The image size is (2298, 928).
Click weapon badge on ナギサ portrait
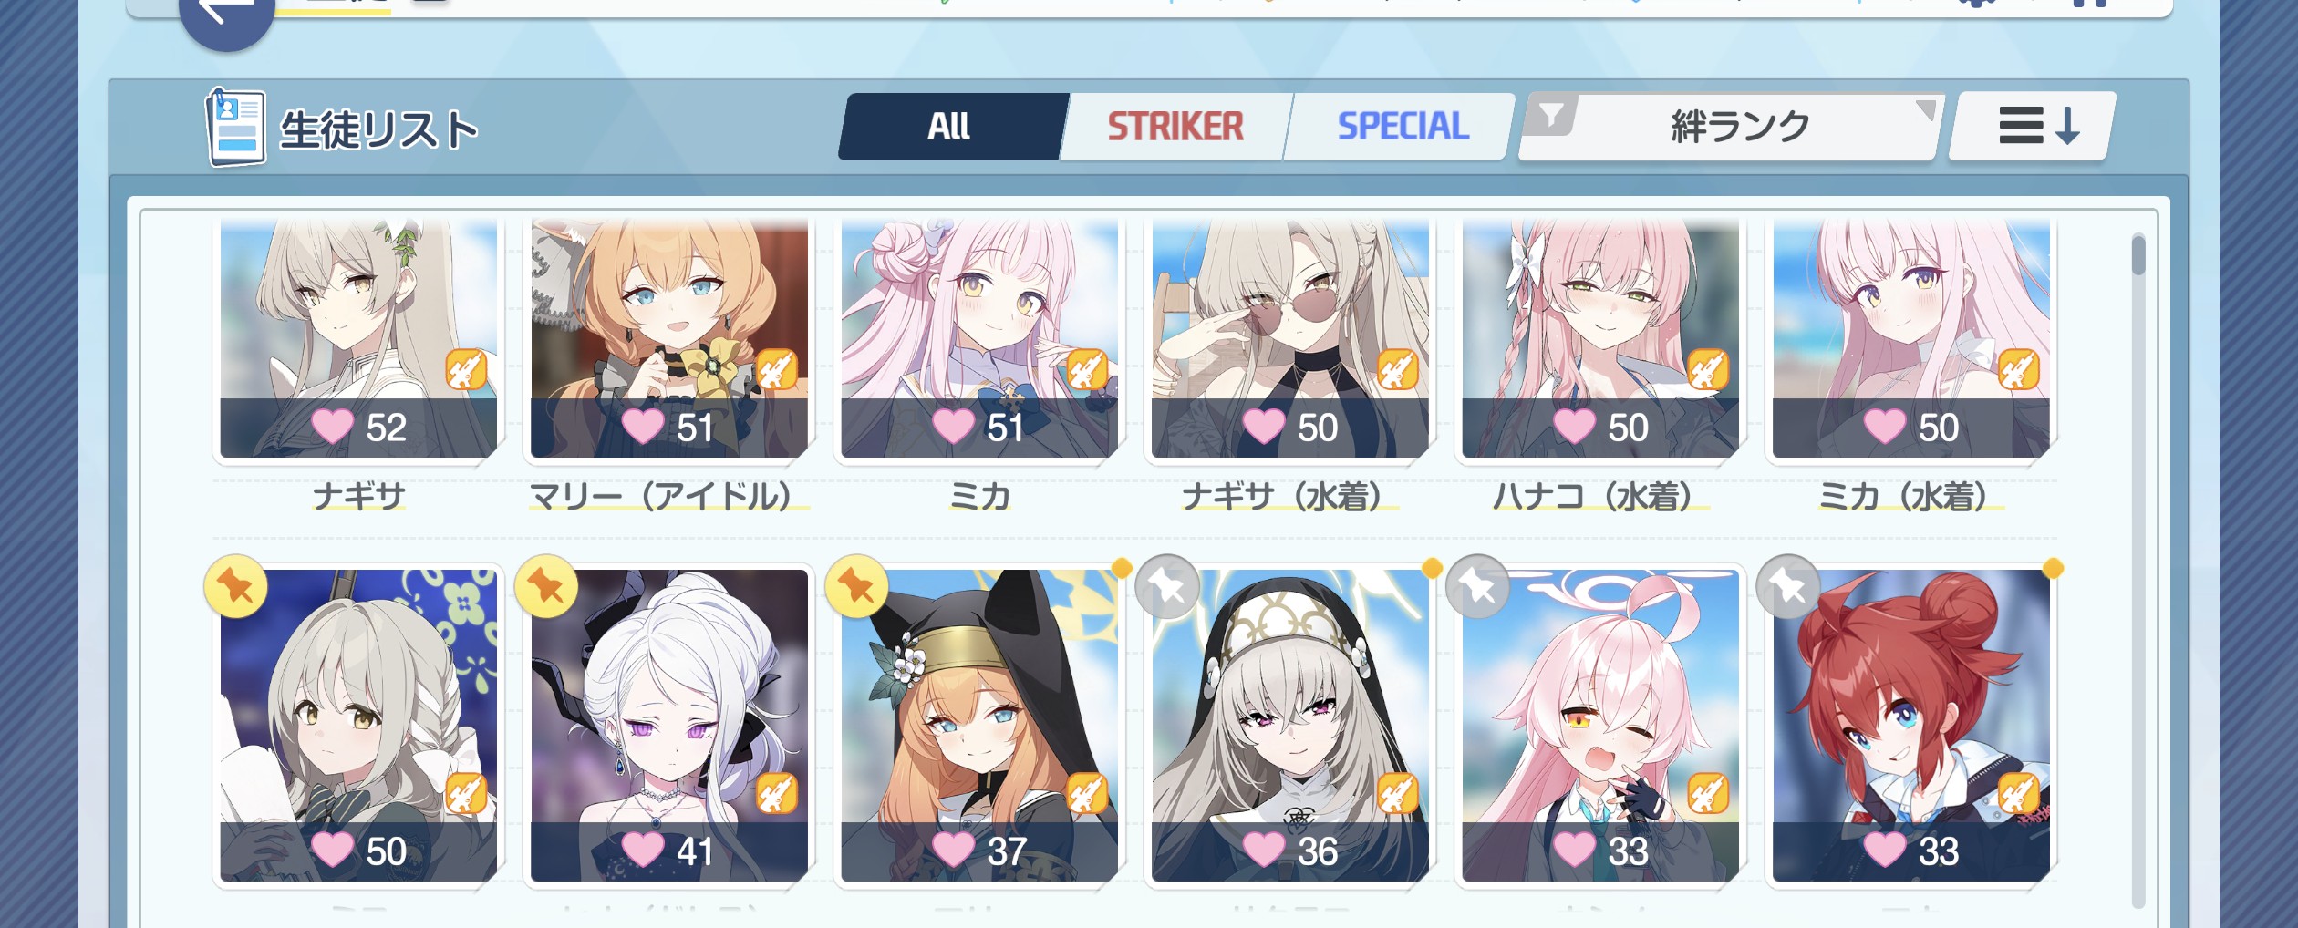click(466, 370)
